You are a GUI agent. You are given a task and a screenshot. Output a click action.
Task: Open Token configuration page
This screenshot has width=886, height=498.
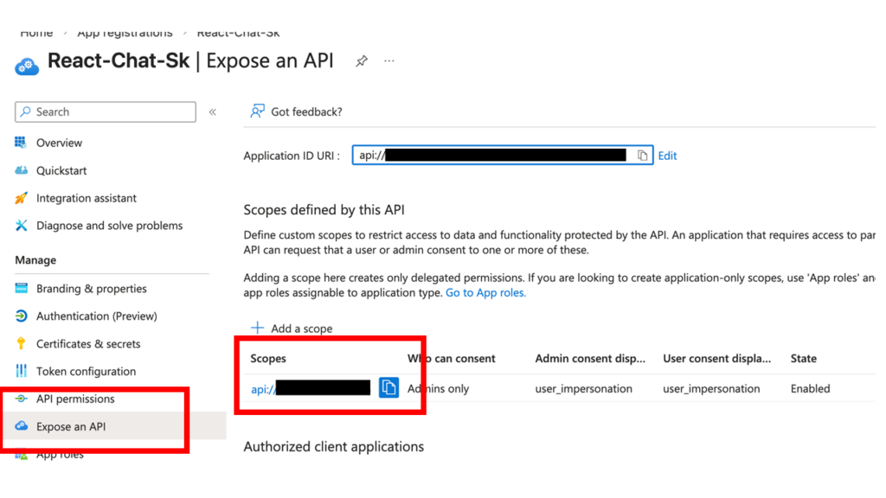pos(86,372)
